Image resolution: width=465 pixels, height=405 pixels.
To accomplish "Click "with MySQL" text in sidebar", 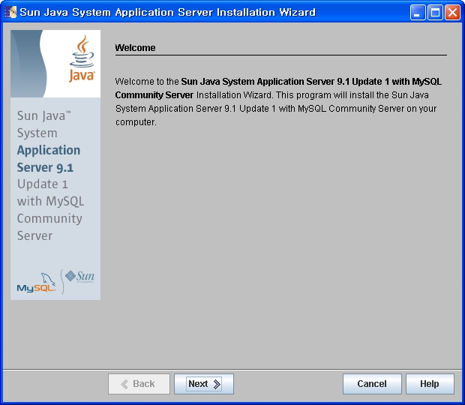I will click(51, 201).
